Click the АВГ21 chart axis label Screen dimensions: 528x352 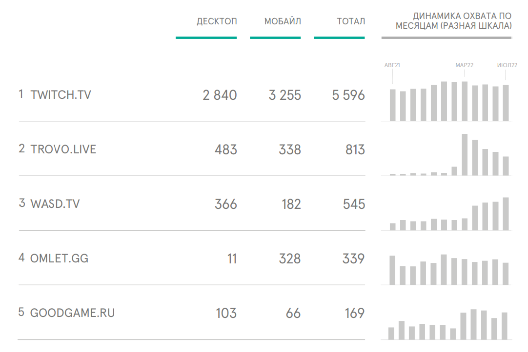[392, 65]
